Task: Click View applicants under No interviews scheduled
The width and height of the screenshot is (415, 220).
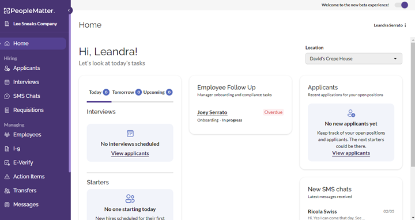Action: pyautogui.click(x=130, y=153)
